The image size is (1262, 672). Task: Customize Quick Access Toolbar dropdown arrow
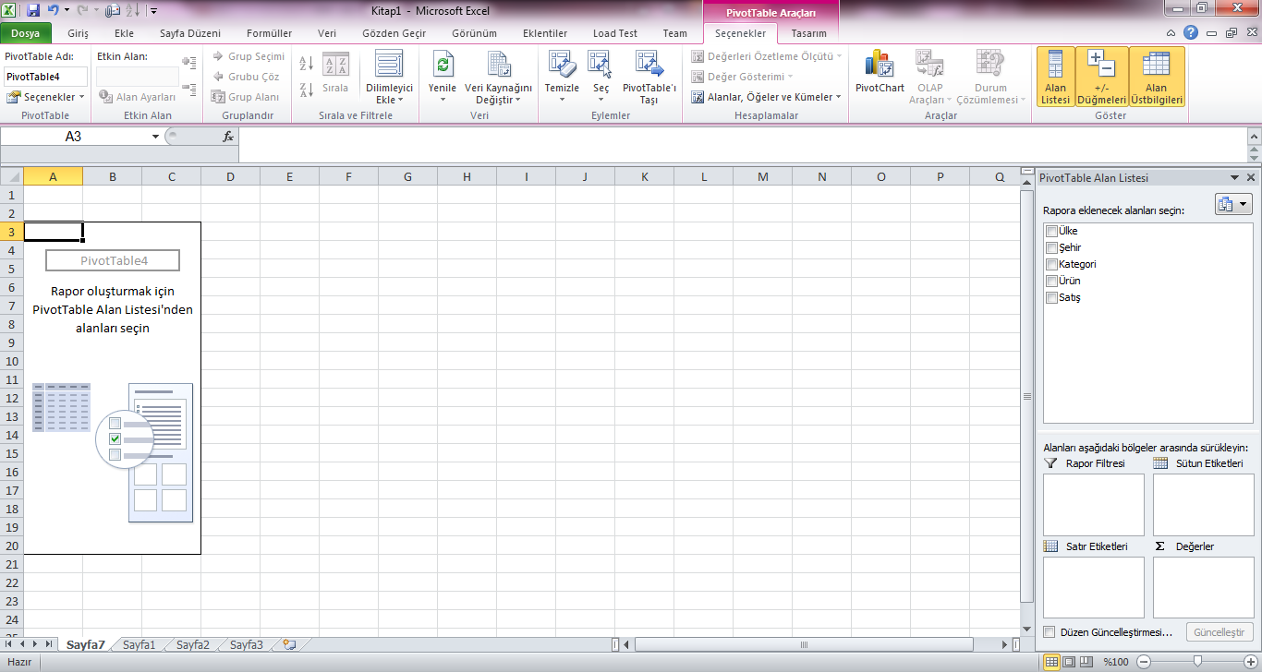[152, 11]
